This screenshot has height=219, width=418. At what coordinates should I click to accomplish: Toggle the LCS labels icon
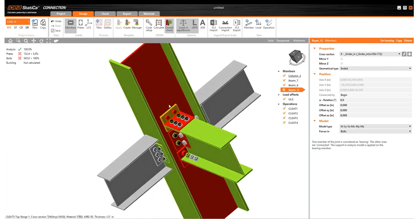tap(89, 24)
